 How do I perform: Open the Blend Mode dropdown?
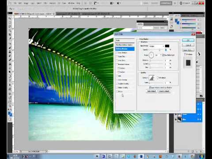coord(157,46)
